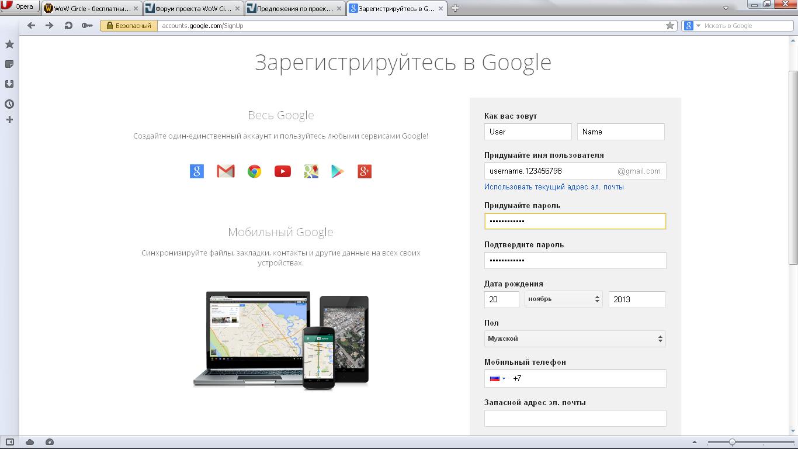Viewport: 798px width, 449px height.
Task: Click the username field with username.123456798
Action: click(x=575, y=171)
